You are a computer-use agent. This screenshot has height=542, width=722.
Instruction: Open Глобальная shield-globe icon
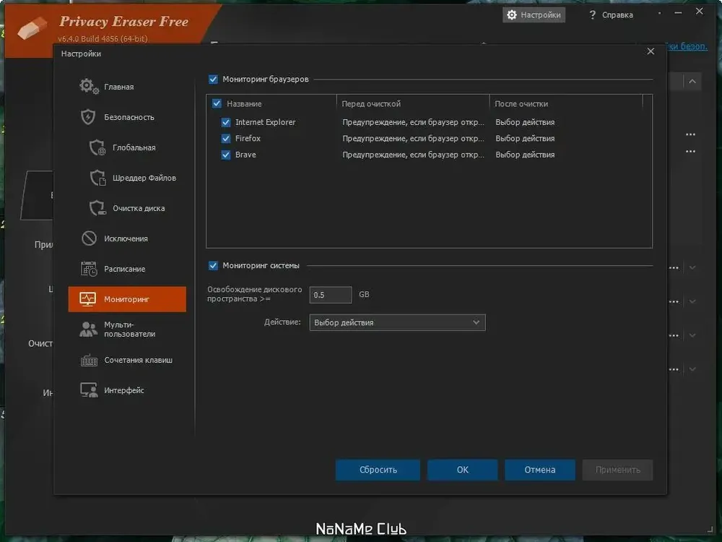(97, 147)
